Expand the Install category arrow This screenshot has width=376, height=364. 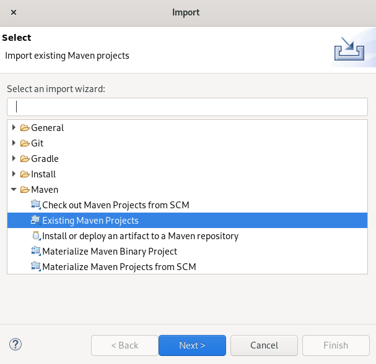(x=14, y=174)
